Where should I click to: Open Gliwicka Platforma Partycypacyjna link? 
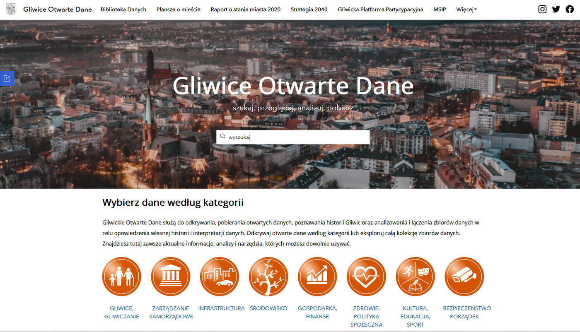point(380,10)
